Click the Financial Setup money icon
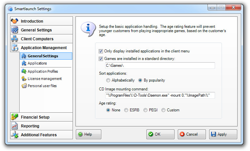Image resolution: width=250 pixels, height=151 pixels. pos(15,117)
